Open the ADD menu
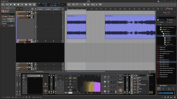The width and height of the screenshot is (177, 99). click(69, 5)
